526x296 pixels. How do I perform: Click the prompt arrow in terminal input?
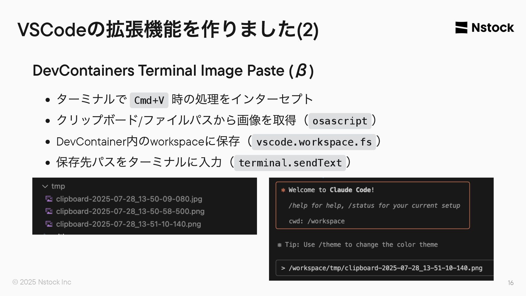pos(283,268)
